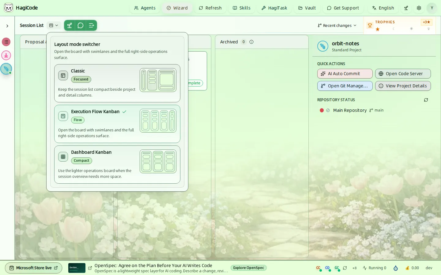The width and height of the screenshot is (441, 275).
Task: Show info for the Archived column
Action: coord(251,42)
